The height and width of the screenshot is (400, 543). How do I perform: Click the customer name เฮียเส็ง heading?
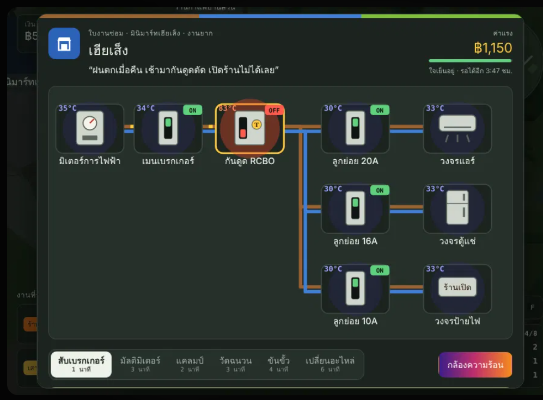pos(108,51)
